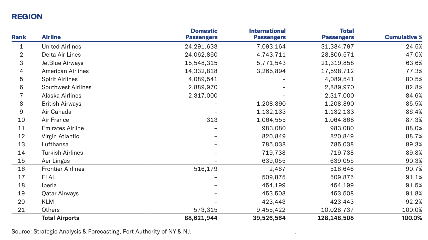Select the Others row label
Image resolution: width=428 pixels, height=240 pixels.
pyautogui.click(x=51, y=210)
